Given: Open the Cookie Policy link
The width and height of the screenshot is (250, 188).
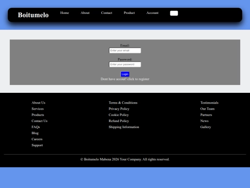Looking at the screenshot, I should click(119, 115).
